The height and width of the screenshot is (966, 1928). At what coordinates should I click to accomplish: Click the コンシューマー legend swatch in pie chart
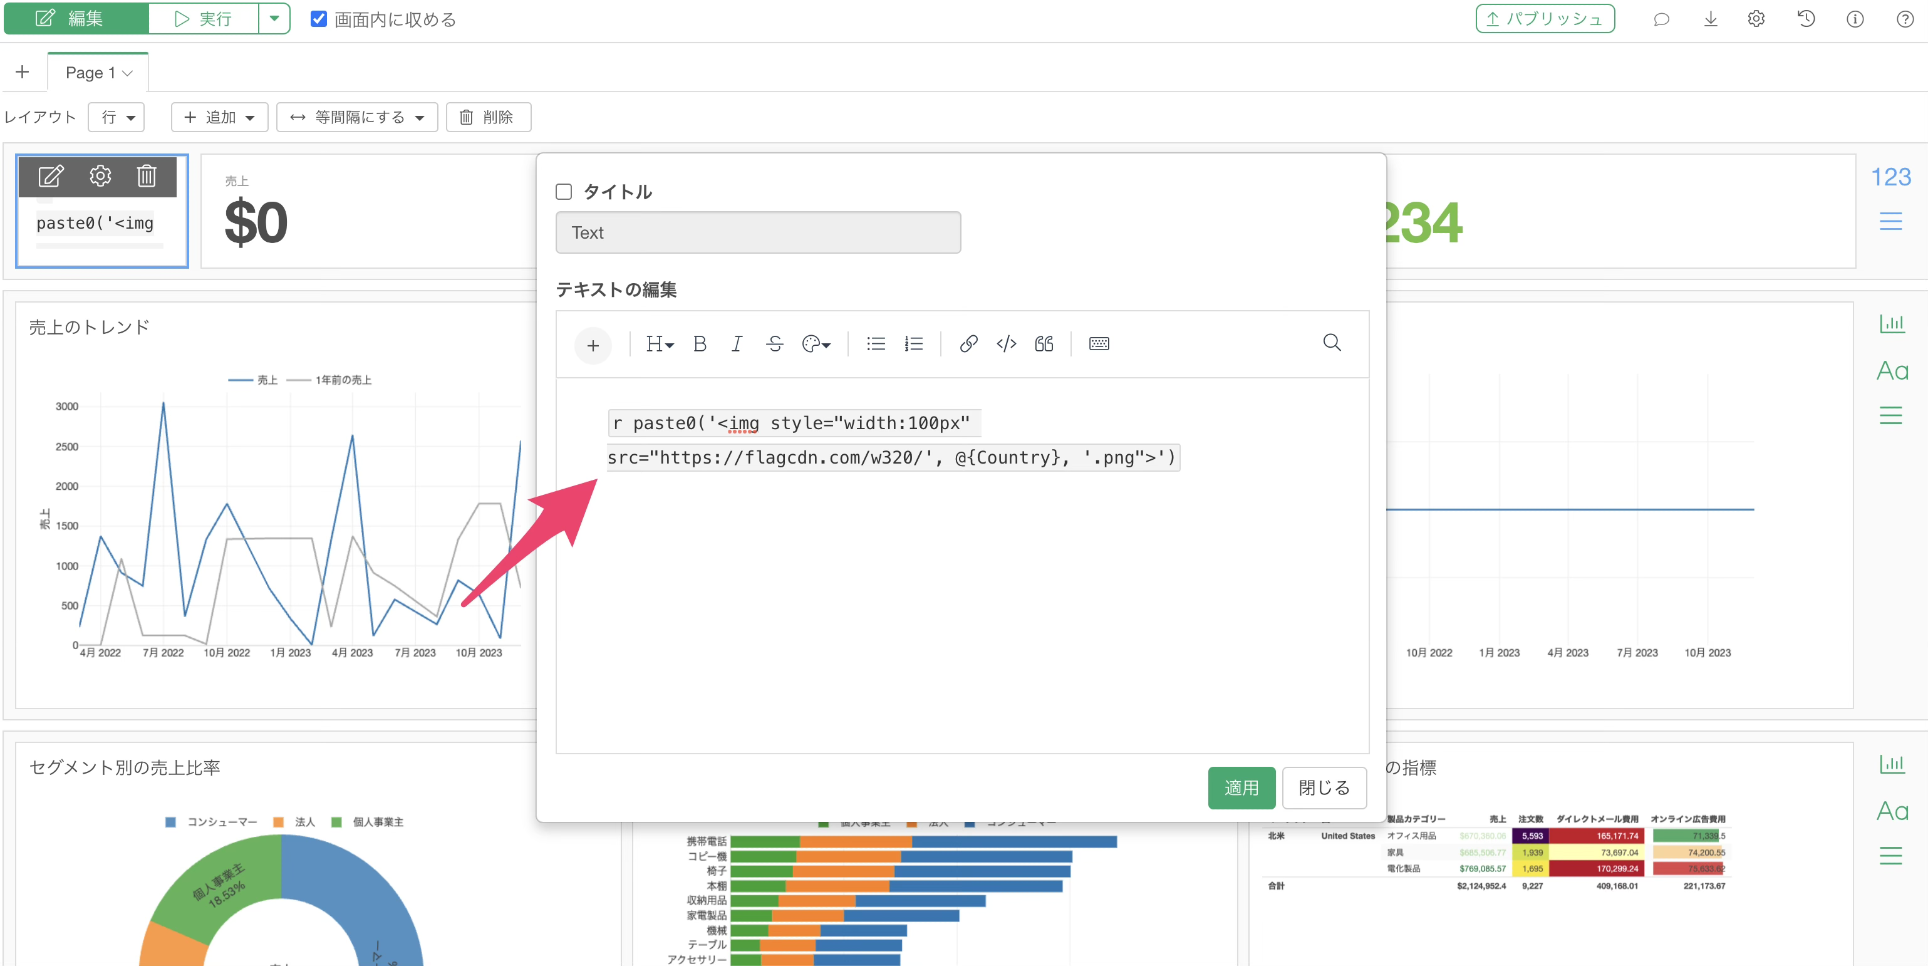coord(170,821)
